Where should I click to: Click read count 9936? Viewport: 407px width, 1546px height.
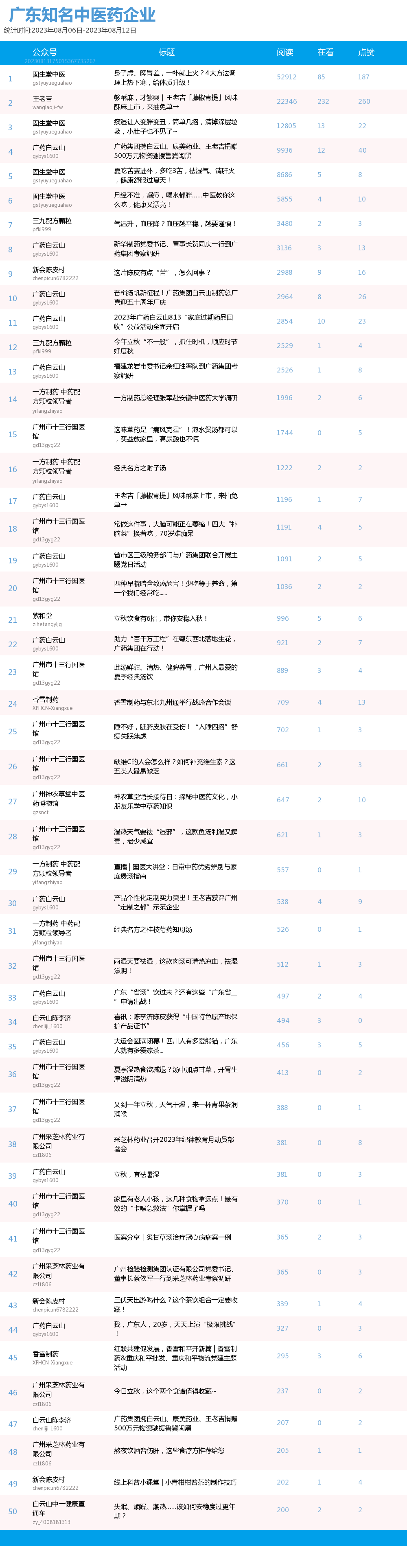pyautogui.click(x=284, y=151)
